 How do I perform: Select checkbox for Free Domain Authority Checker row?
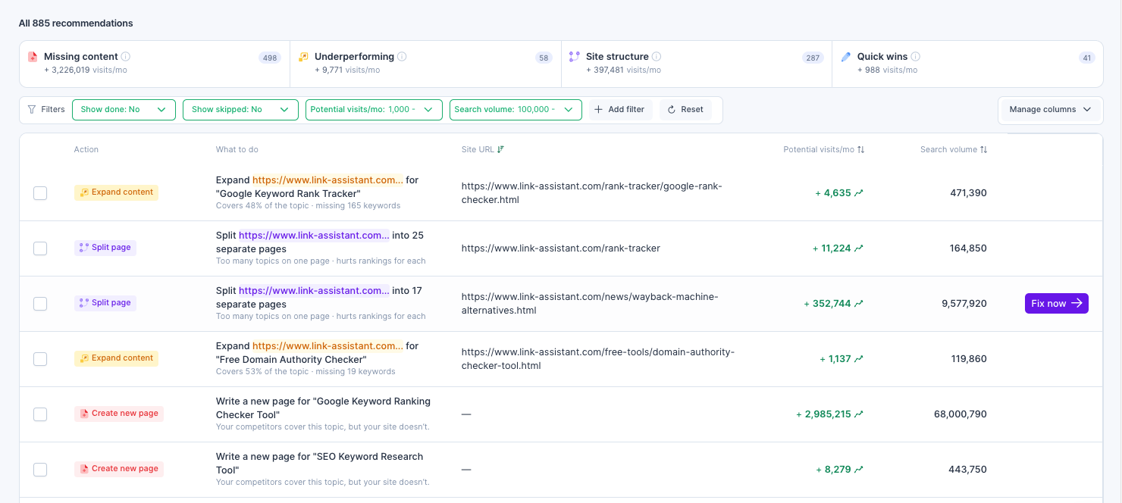point(40,359)
